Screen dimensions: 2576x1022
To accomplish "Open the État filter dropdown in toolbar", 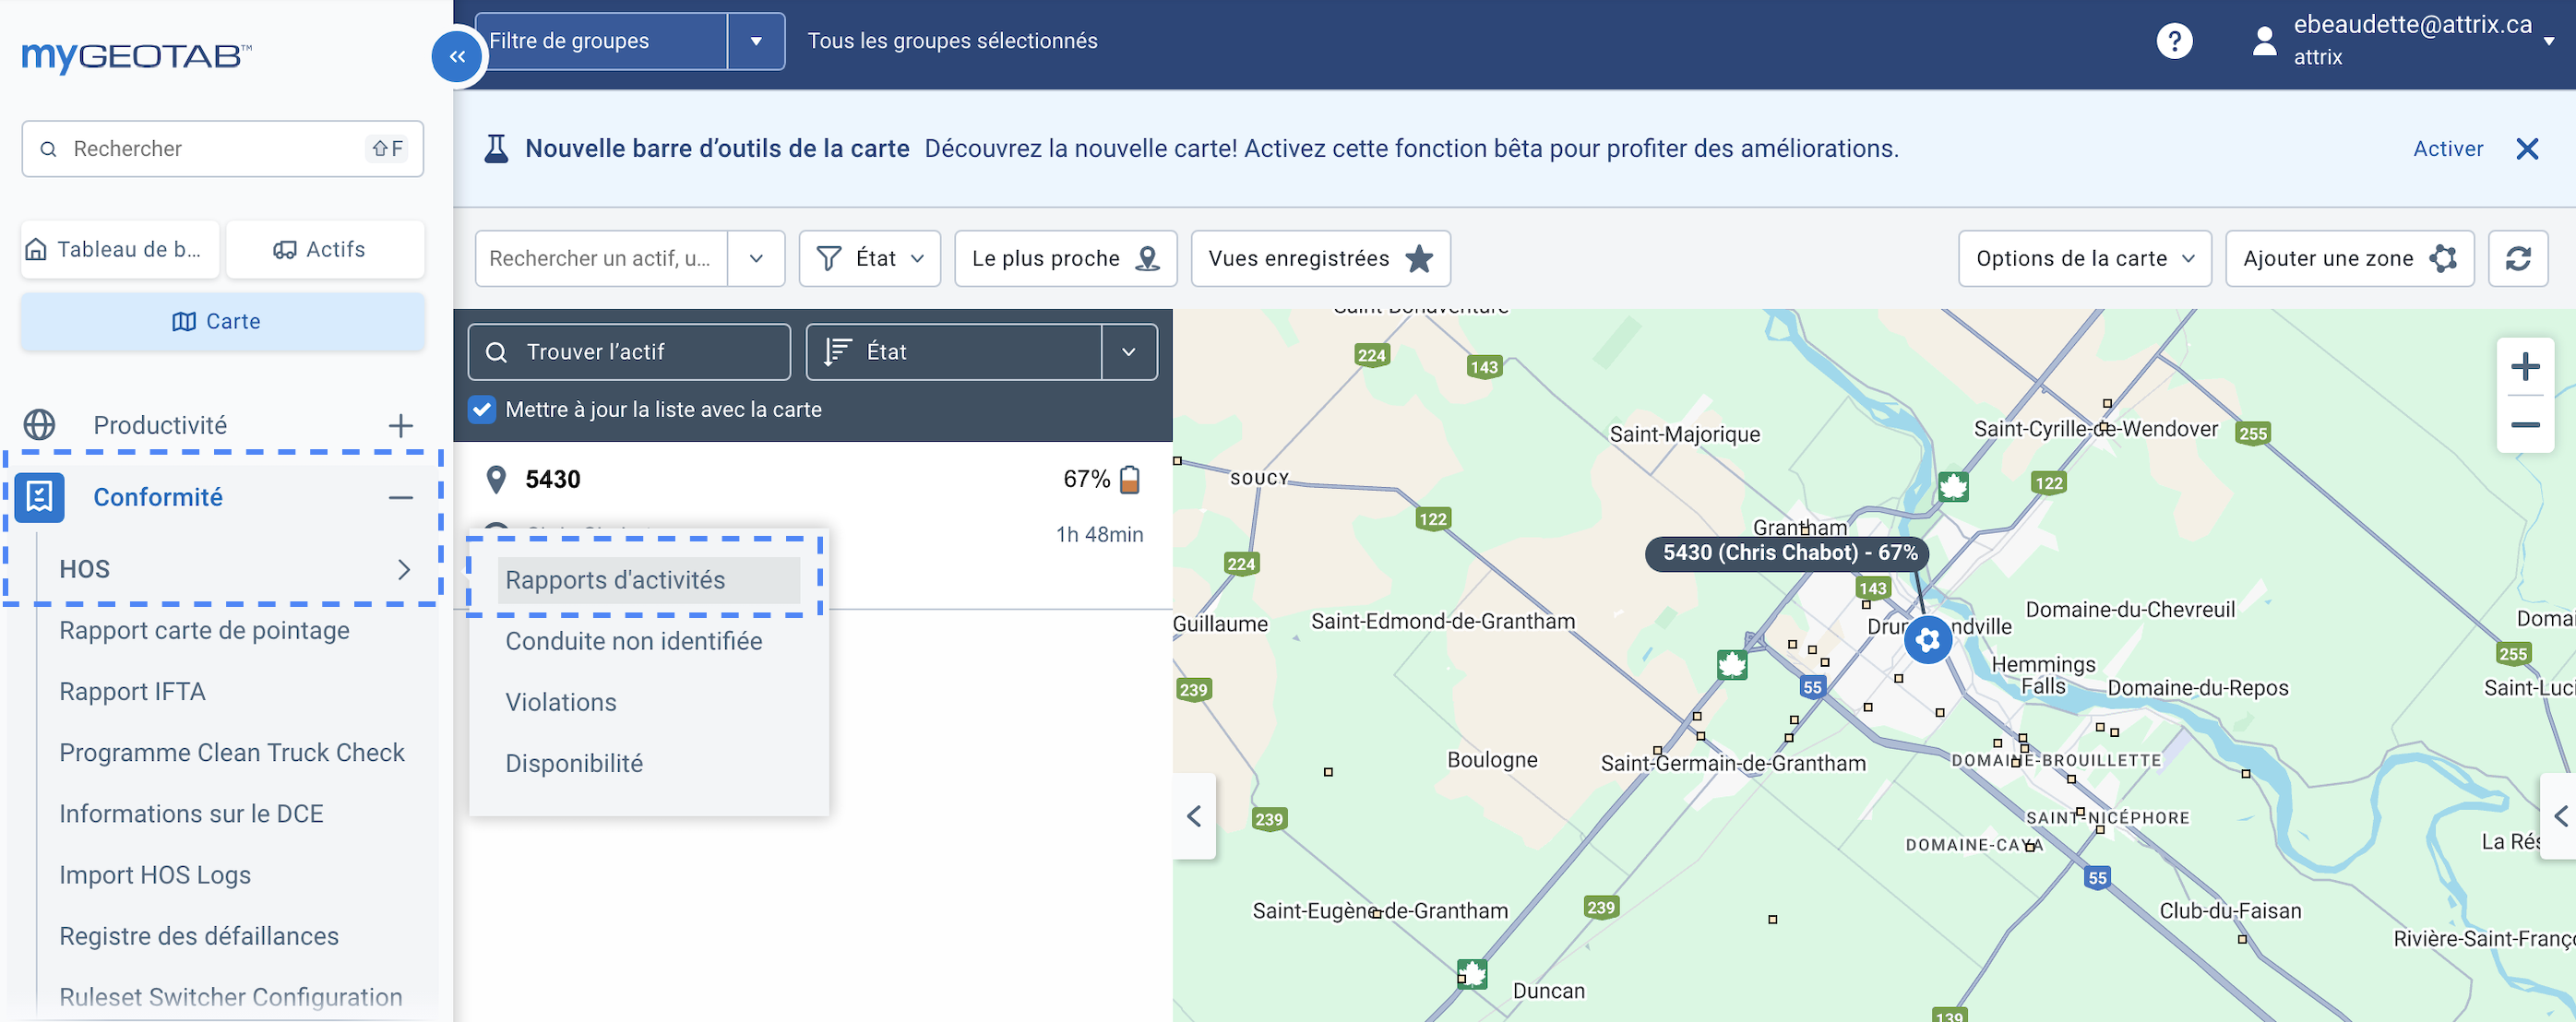I will (869, 259).
